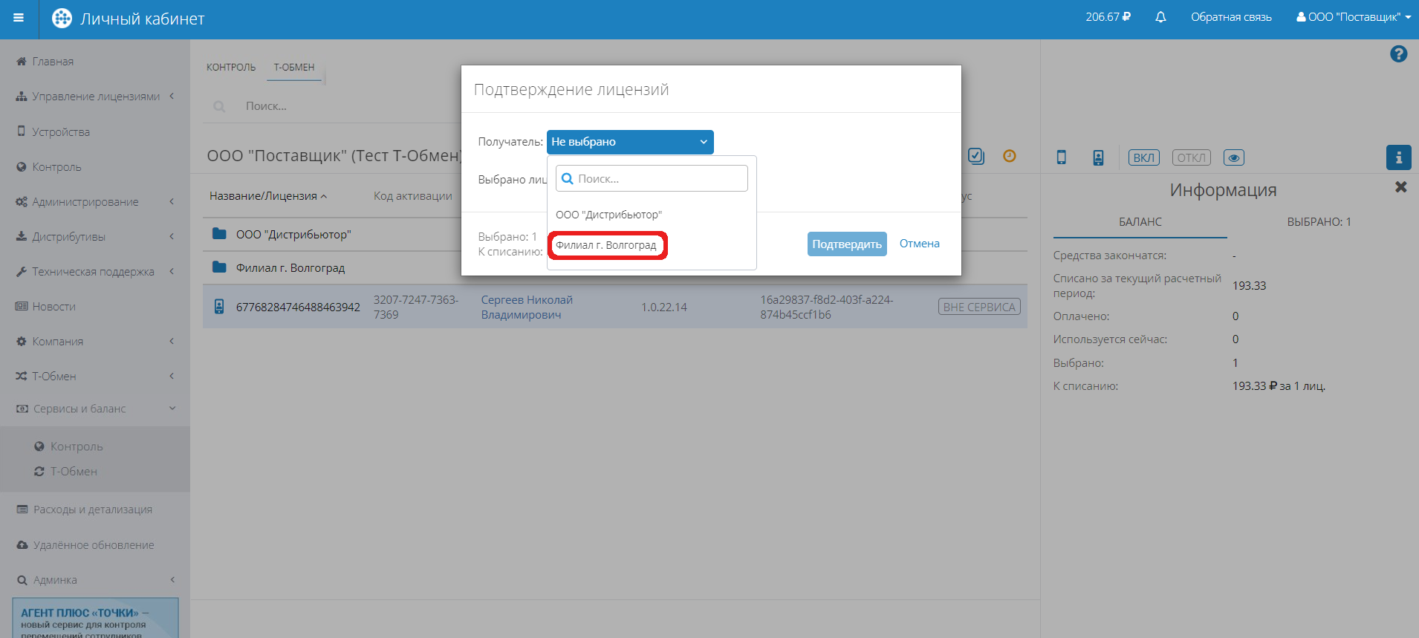The height and width of the screenshot is (638, 1419).
Task: Click the recipient search field in dropdown
Action: pyautogui.click(x=652, y=179)
